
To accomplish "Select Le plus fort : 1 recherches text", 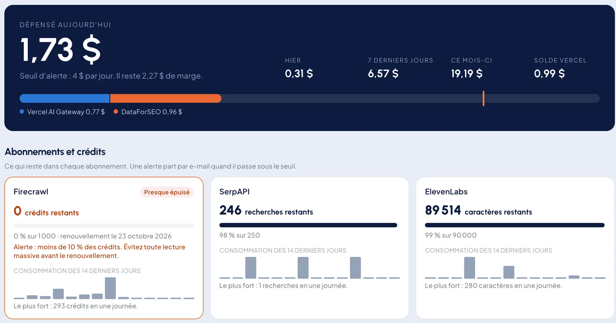I will click(283, 286).
